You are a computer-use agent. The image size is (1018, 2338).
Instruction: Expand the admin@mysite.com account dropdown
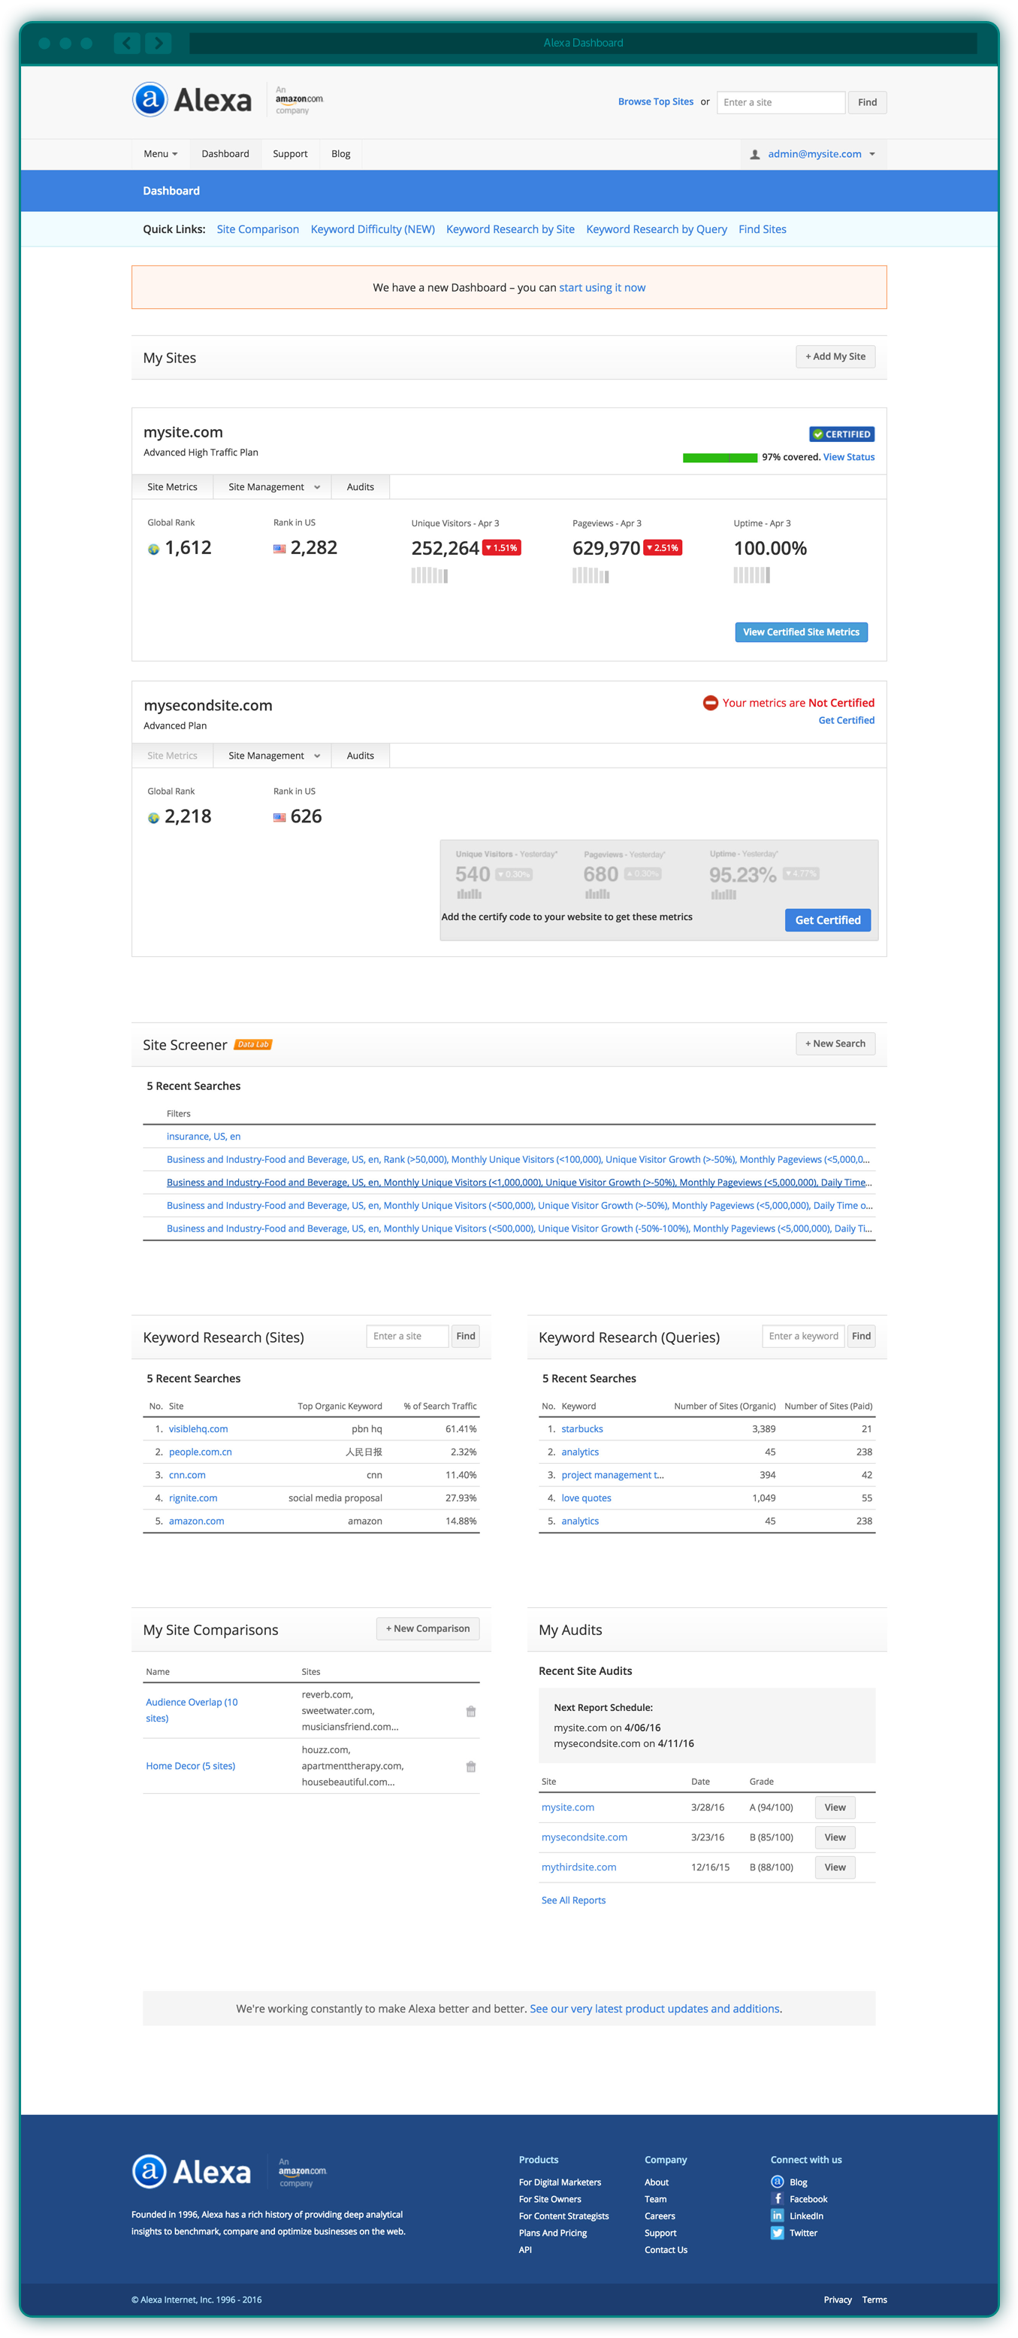pos(814,154)
